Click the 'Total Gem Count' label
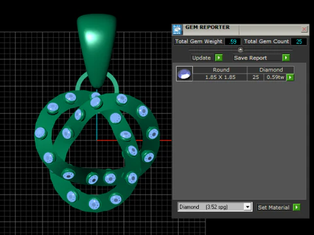Image resolution: width=314 pixels, height=235 pixels. coord(266,41)
